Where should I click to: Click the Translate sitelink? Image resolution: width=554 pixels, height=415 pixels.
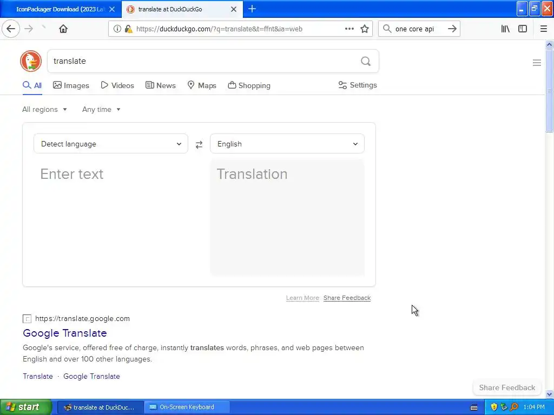38,376
